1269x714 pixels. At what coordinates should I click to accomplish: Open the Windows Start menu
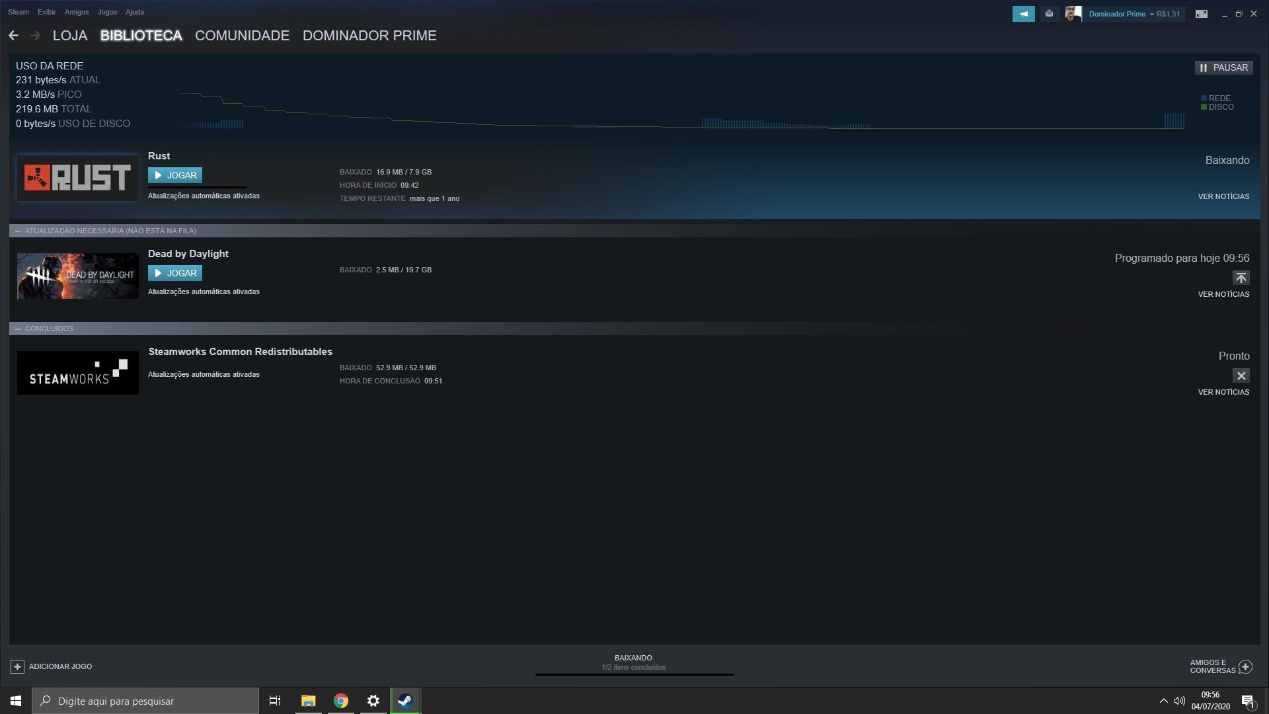[x=16, y=701]
